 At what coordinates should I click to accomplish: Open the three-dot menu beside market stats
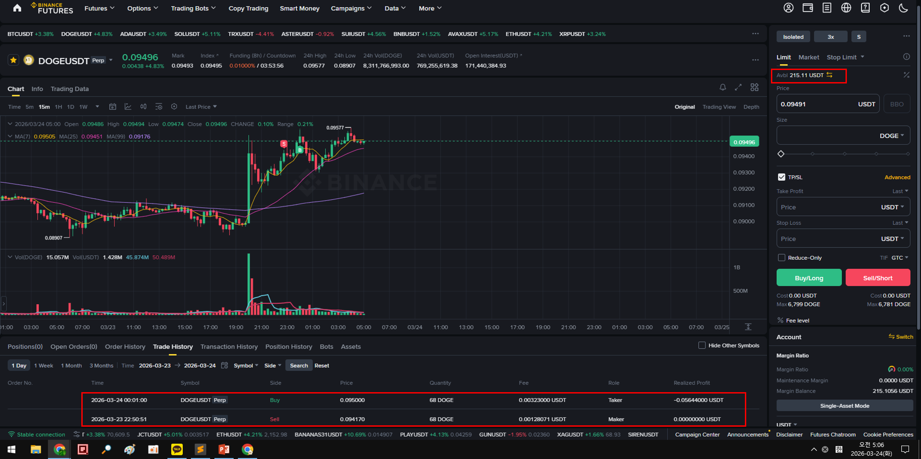point(755,60)
